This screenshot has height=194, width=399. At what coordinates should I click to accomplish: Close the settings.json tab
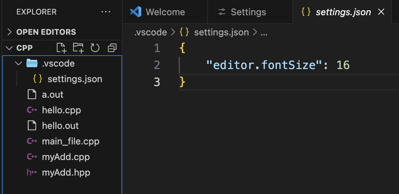coord(381,12)
